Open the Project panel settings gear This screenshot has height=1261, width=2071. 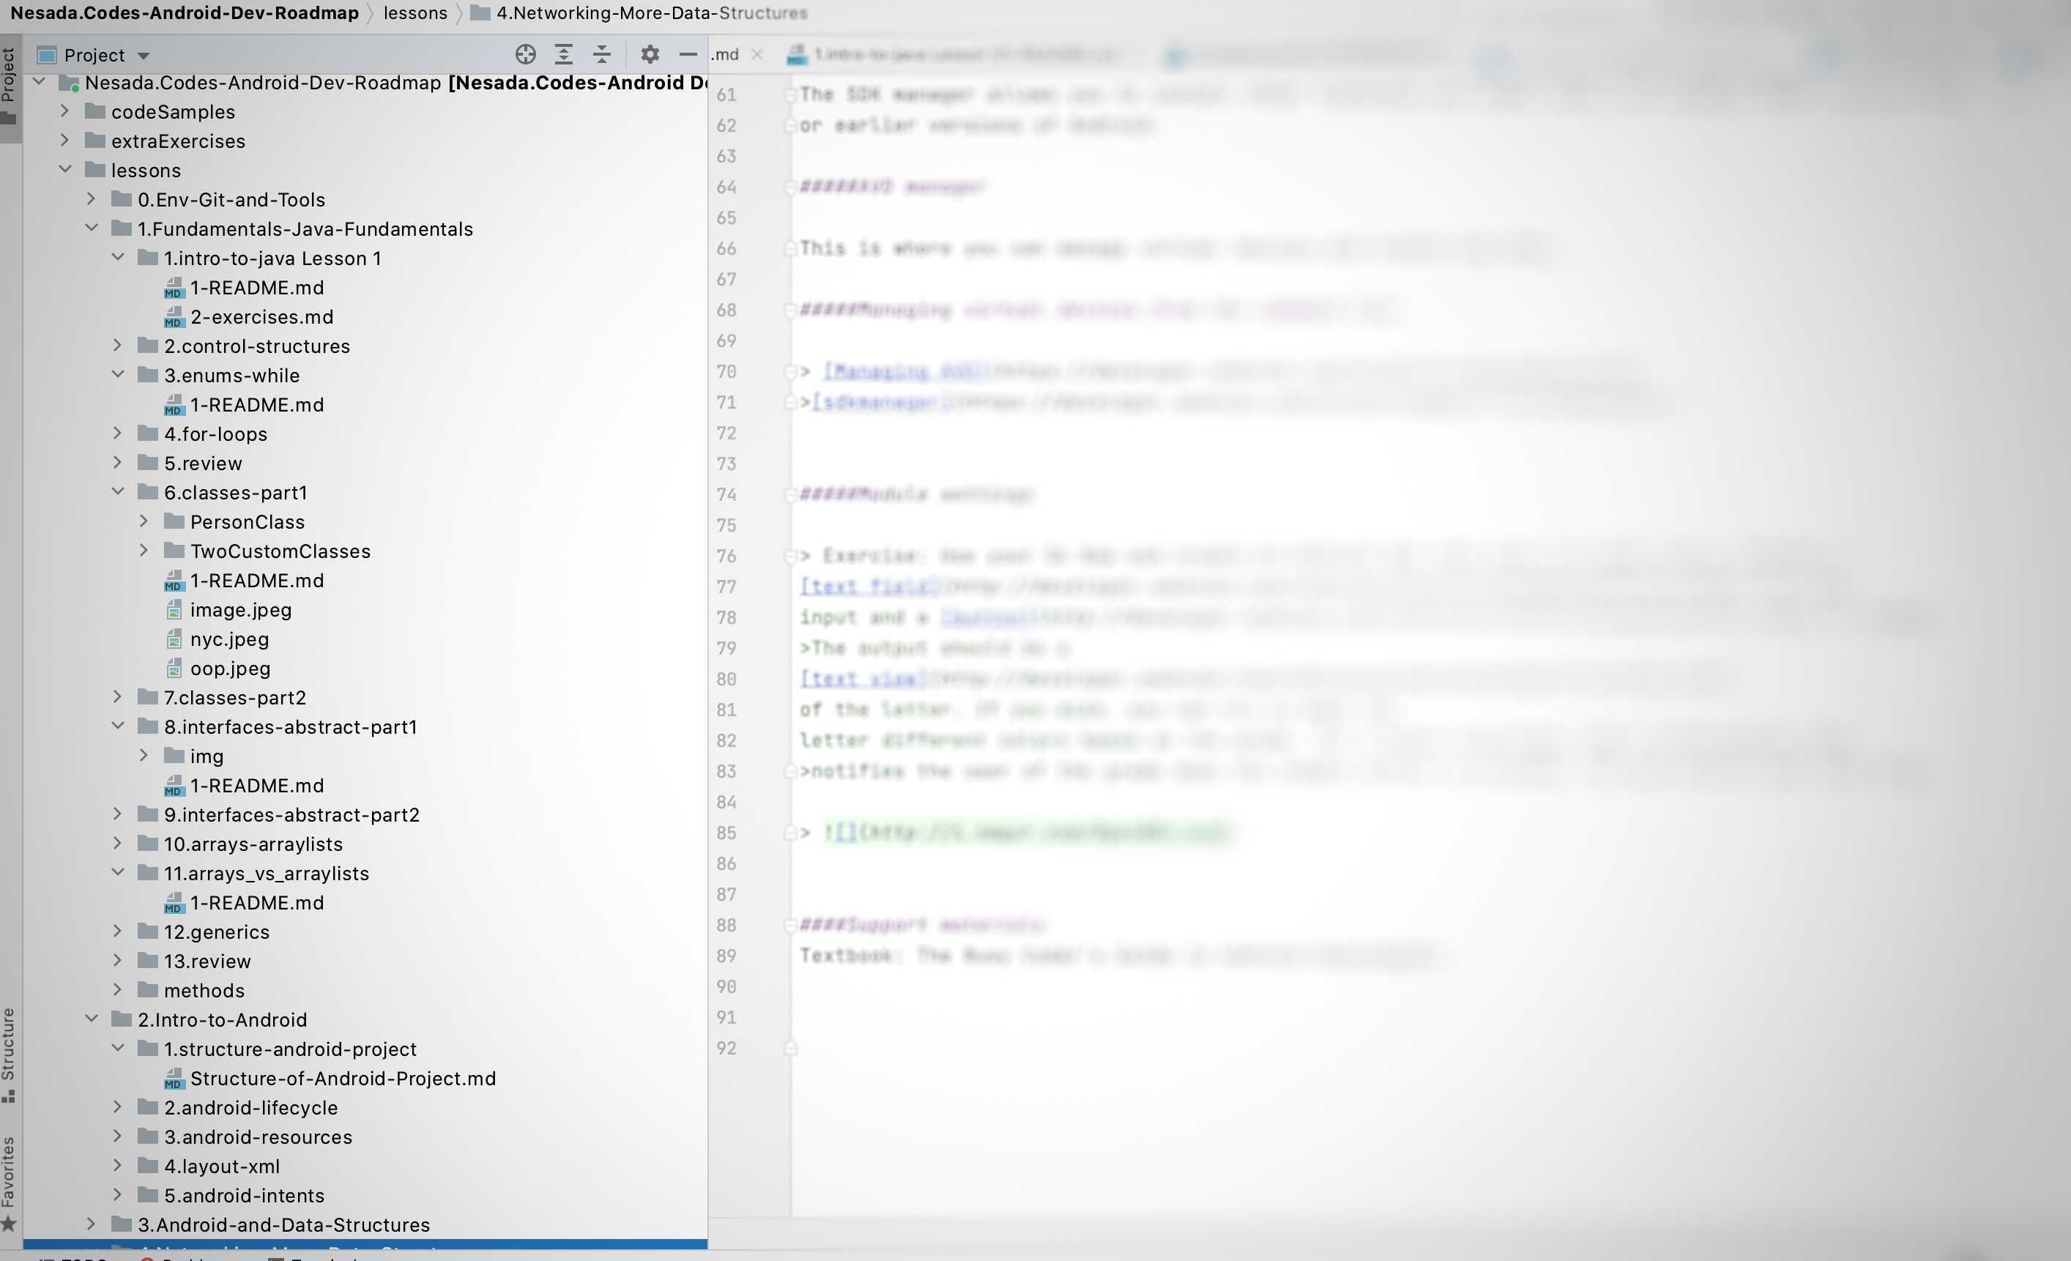click(649, 53)
